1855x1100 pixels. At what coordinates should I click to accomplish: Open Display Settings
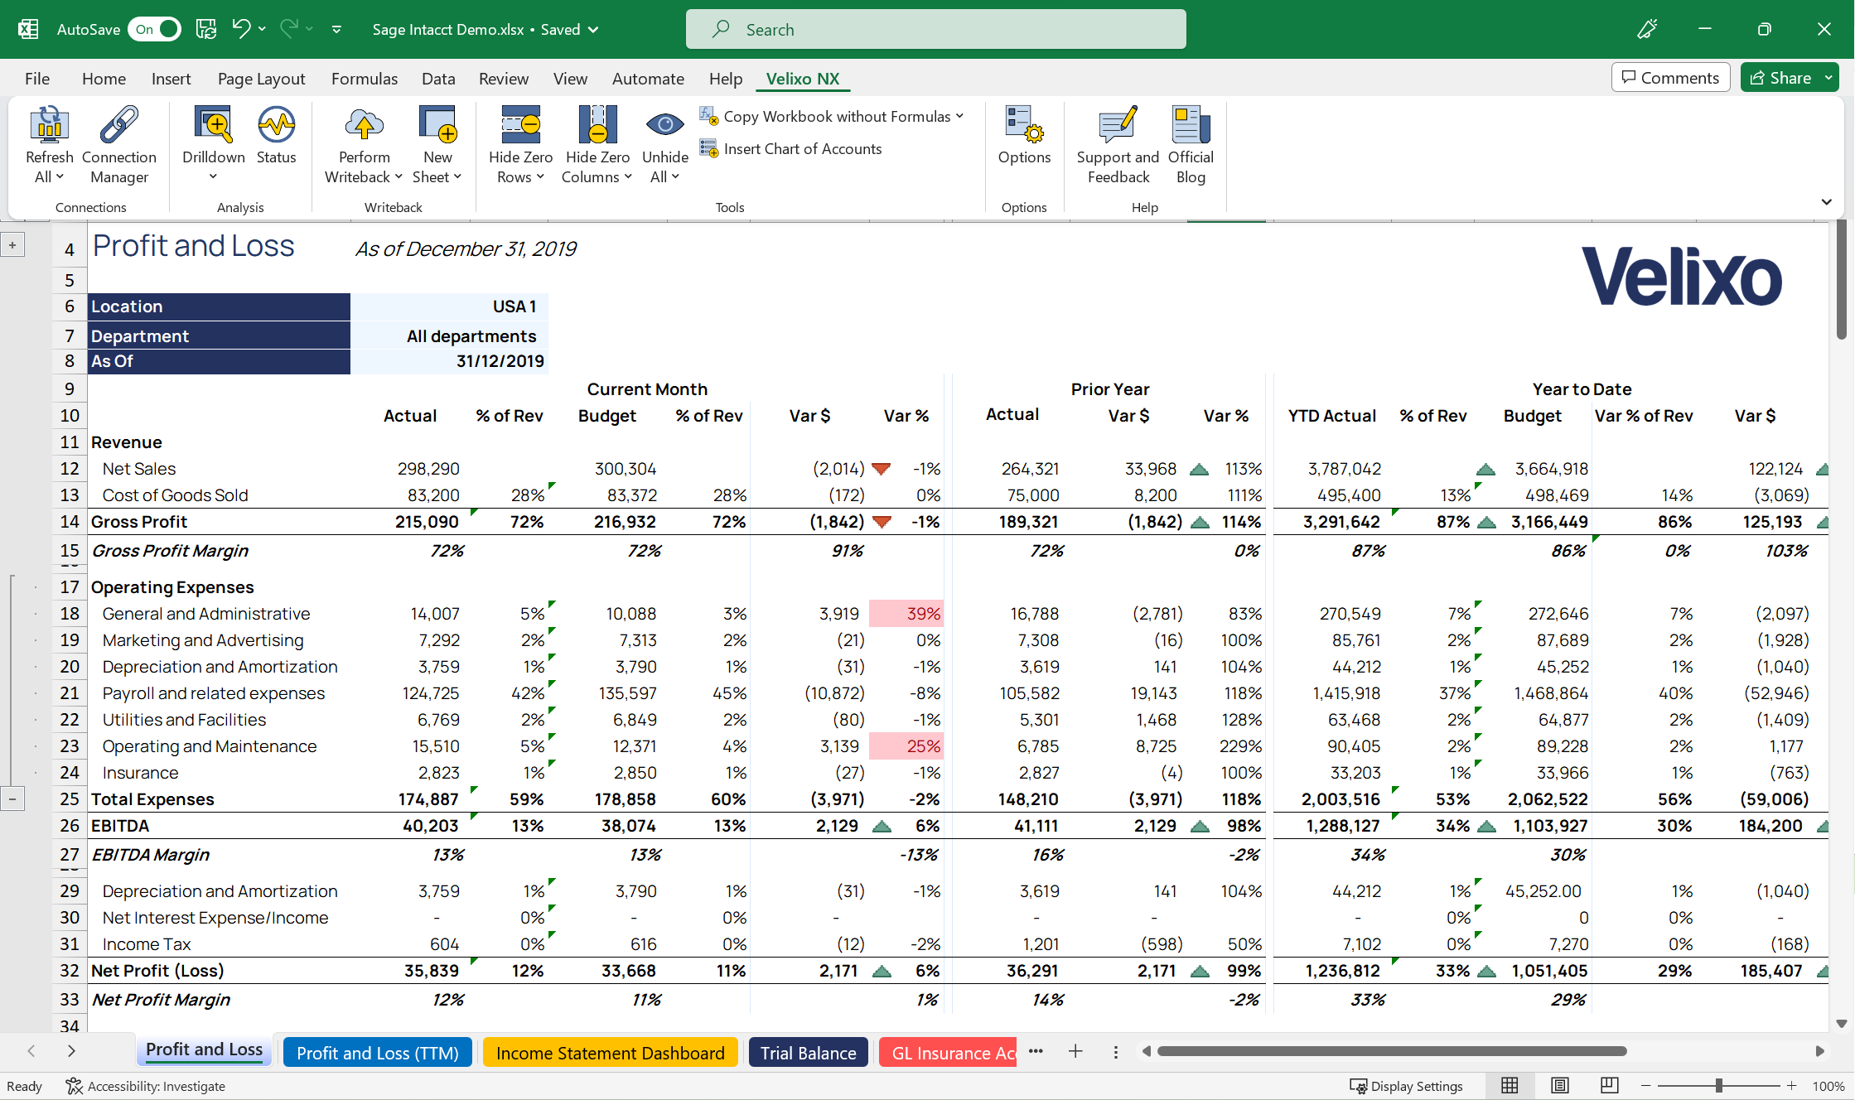coord(1407,1086)
